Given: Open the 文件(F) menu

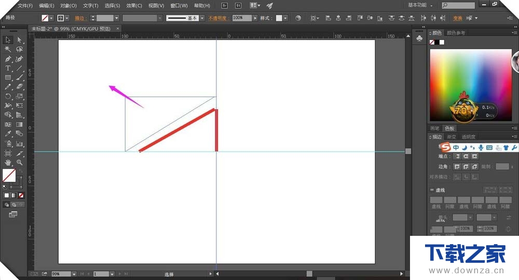Looking at the screenshot, I should [25, 5].
